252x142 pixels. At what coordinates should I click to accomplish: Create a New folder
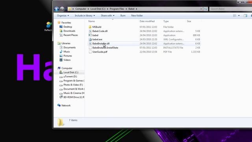click(x=137, y=16)
